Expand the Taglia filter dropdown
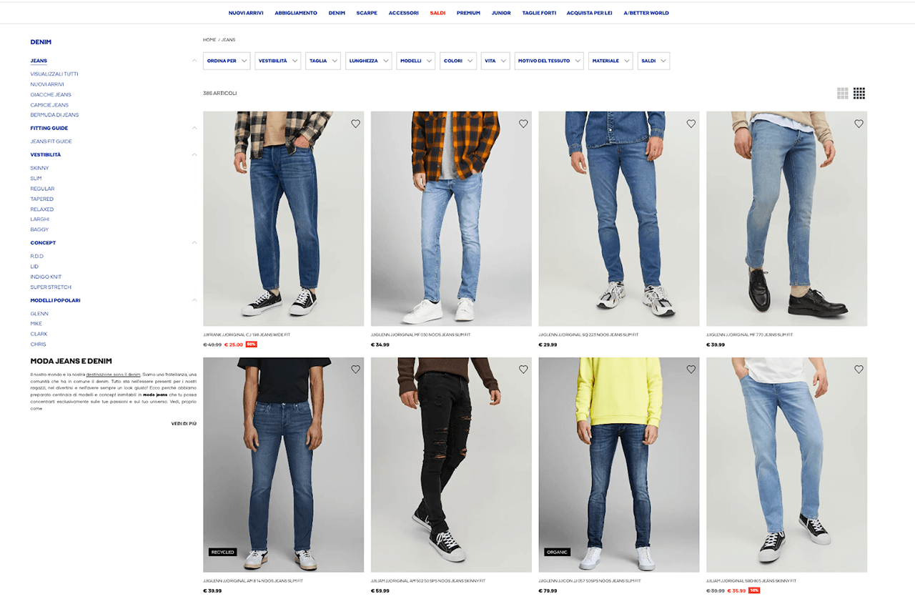 point(323,61)
